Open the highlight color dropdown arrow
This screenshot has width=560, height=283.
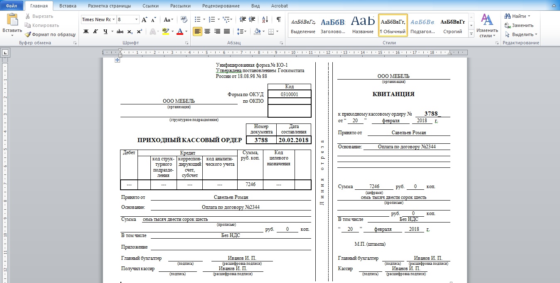point(172,31)
